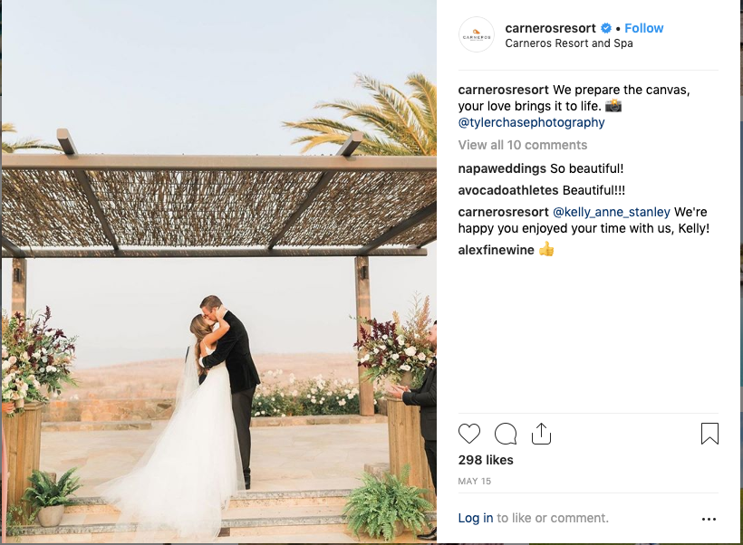Open the avocadoathletes commenter profile
Image resolution: width=743 pixels, height=545 pixels.
coord(508,190)
